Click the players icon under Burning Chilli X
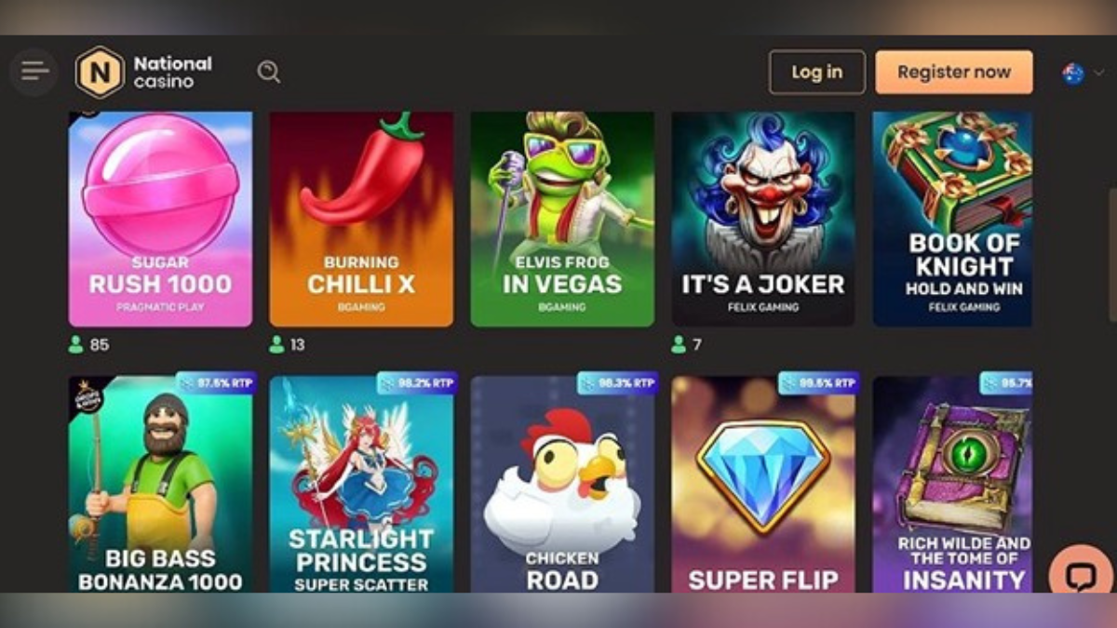Viewport: 1117px width, 628px height. 276,344
